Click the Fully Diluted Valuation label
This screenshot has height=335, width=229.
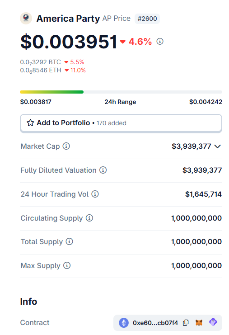tap(58, 170)
